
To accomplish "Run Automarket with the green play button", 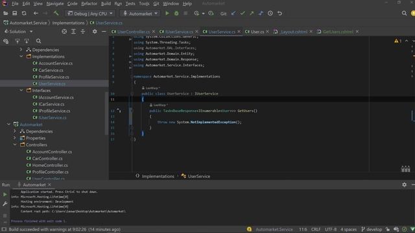I will point(167,13).
